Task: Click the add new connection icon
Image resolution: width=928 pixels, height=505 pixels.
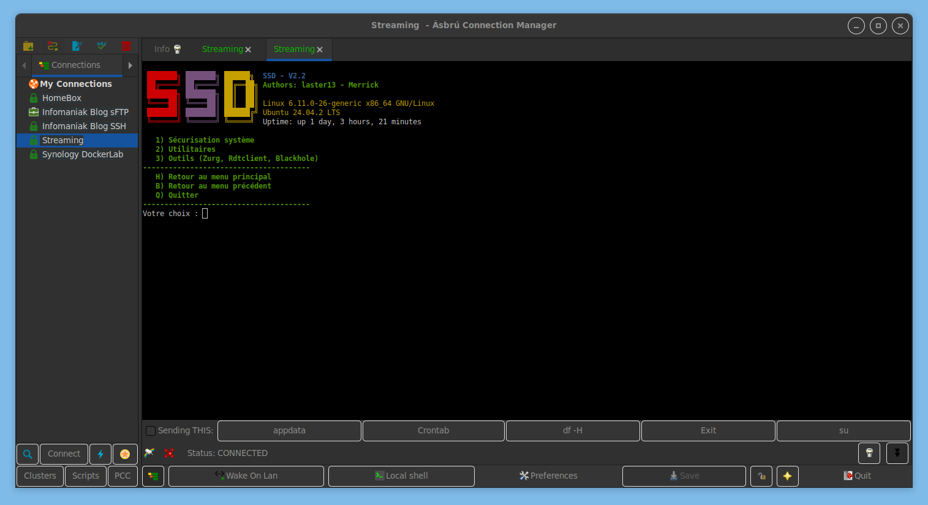Action: (53, 46)
